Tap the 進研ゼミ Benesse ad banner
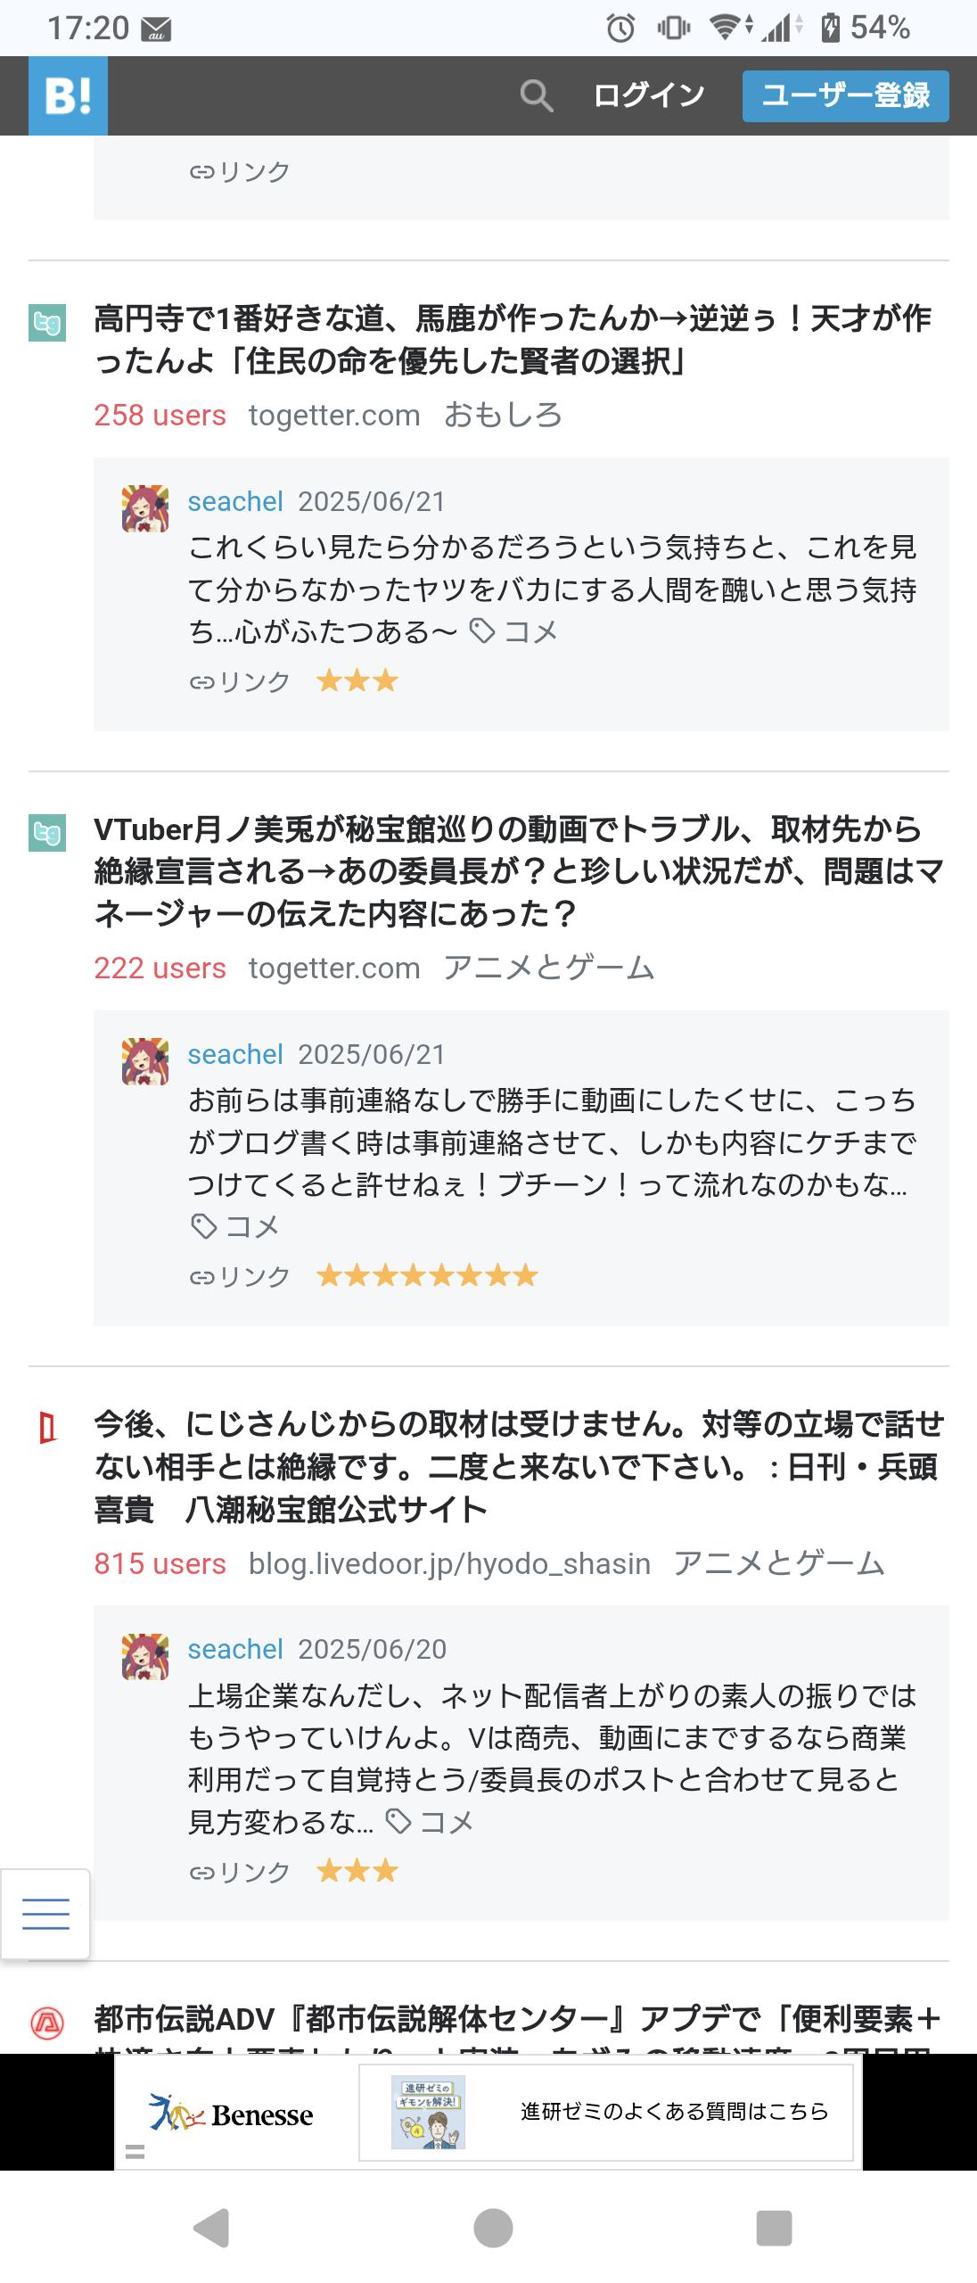The image size is (977, 2283). tap(488, 2112)
